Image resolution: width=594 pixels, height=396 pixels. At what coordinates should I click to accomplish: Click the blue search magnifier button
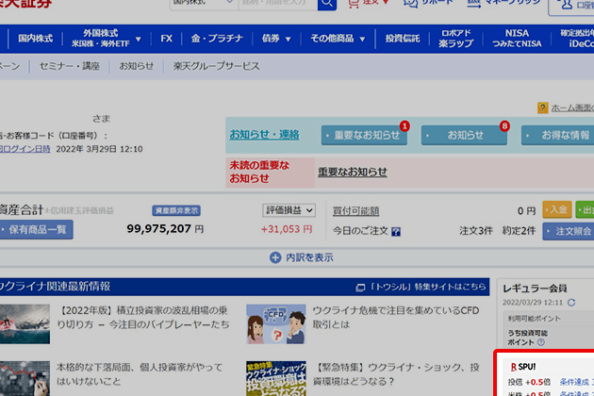click(x=327, y=4)
